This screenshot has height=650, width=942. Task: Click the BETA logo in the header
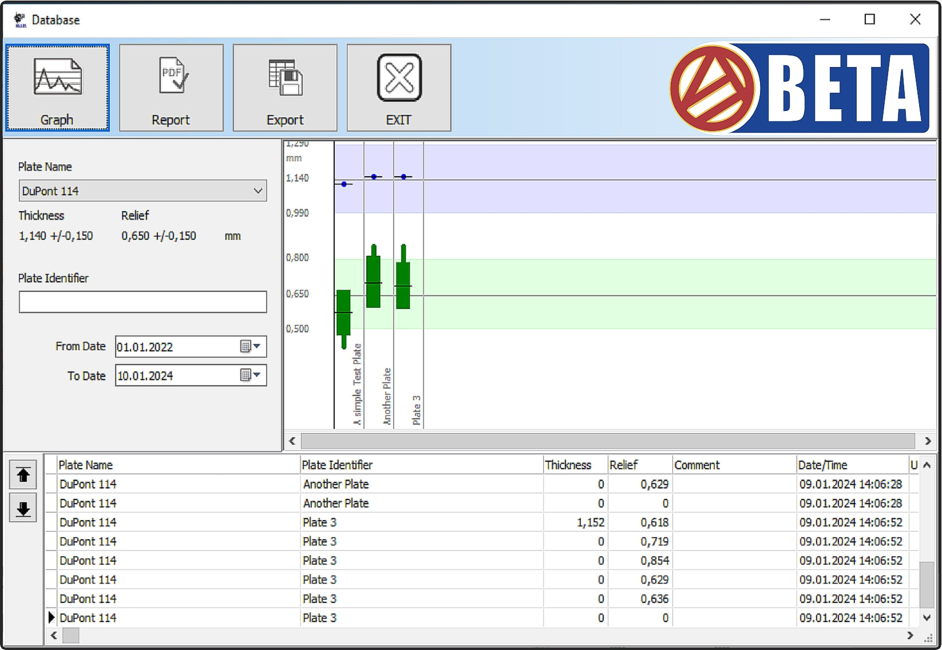tap(798, 88)
